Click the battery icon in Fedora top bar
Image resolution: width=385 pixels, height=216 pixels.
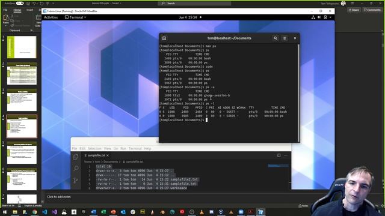pyautogui.click(x=325, y=17)
